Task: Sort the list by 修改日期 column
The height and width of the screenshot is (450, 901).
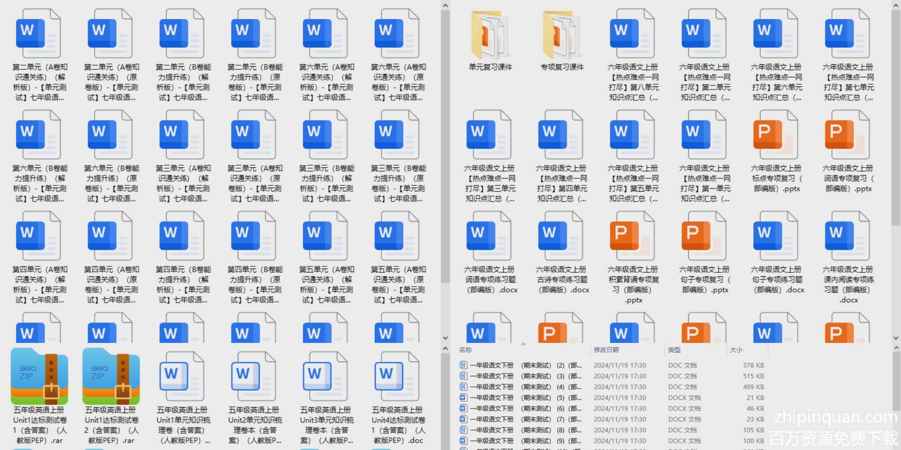Action: pos(606,350)
